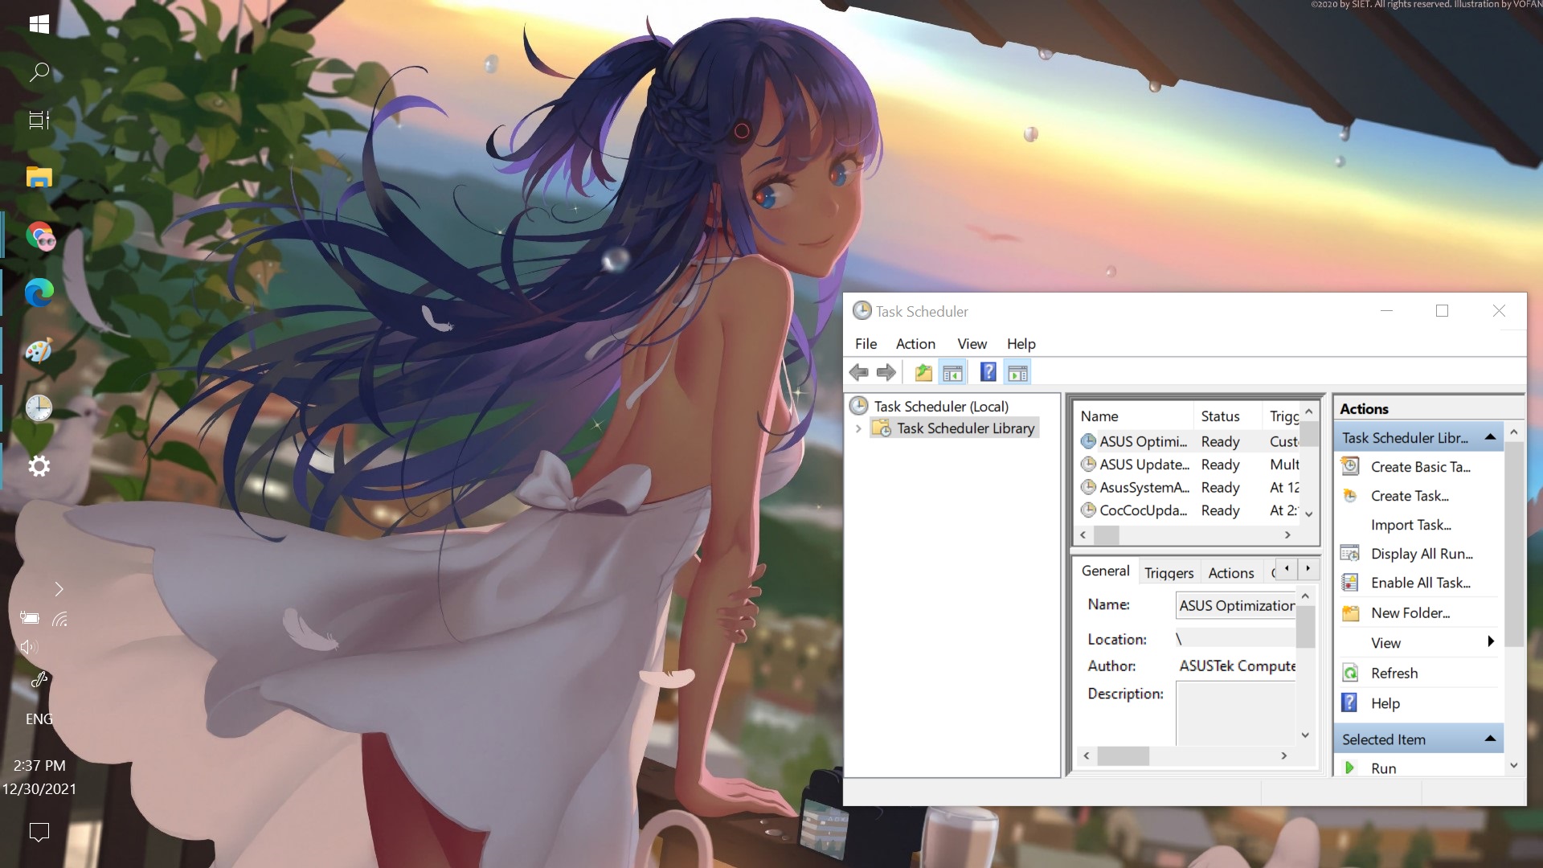Click the Refresh action label
Image resolution: width=1543 pixels, height=868 pixels.
click(x=1394, y=674)
